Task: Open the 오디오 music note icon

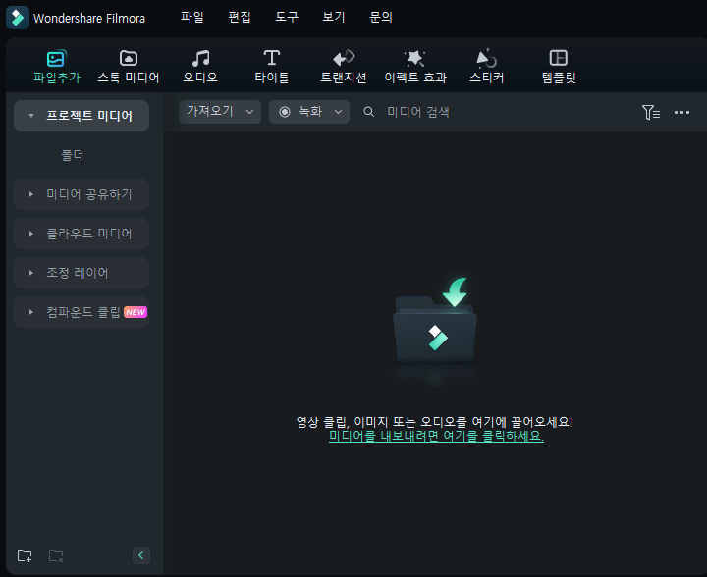Action: tap(200, 59)
